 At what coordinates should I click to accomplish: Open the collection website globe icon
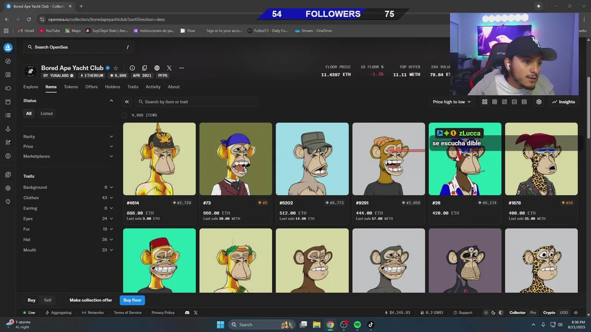click(157, 68)
